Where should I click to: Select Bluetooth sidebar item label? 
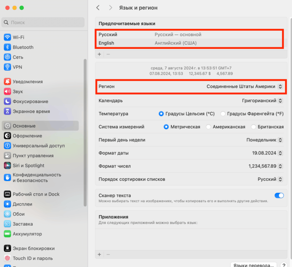pyautogui.click(x=23, y=47)
